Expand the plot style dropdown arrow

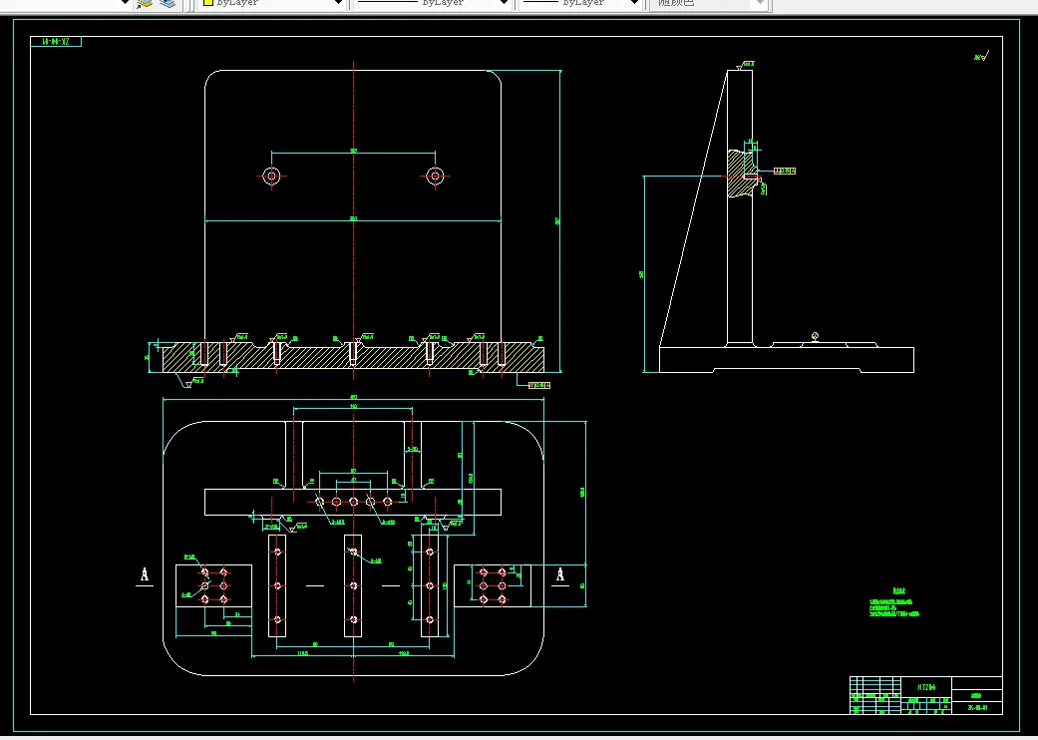coord(759,3)
